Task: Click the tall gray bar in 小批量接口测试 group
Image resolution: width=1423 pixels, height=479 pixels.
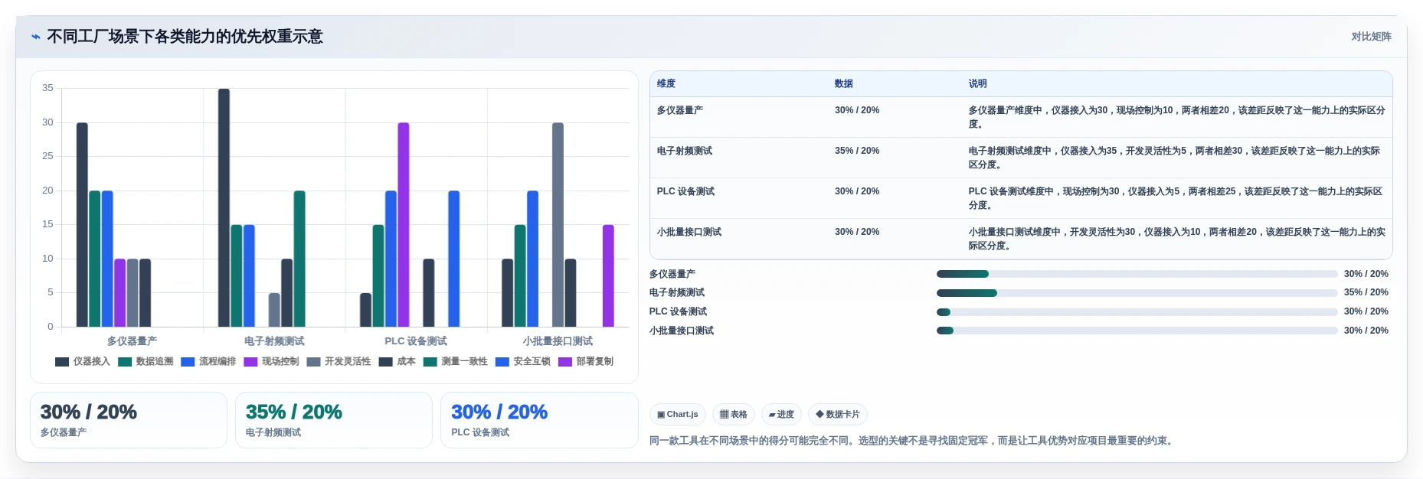Action: [558, 225]
